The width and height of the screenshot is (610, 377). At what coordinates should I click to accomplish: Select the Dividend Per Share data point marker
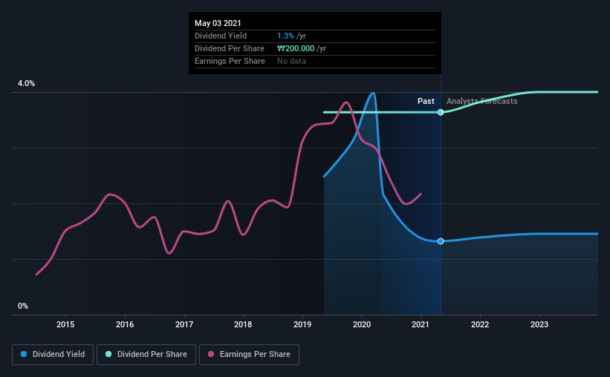tap(441, 112)
